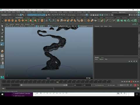Click the range slider end handle
The width and height of the screenshot is (140, 105).
coord(66,85)
